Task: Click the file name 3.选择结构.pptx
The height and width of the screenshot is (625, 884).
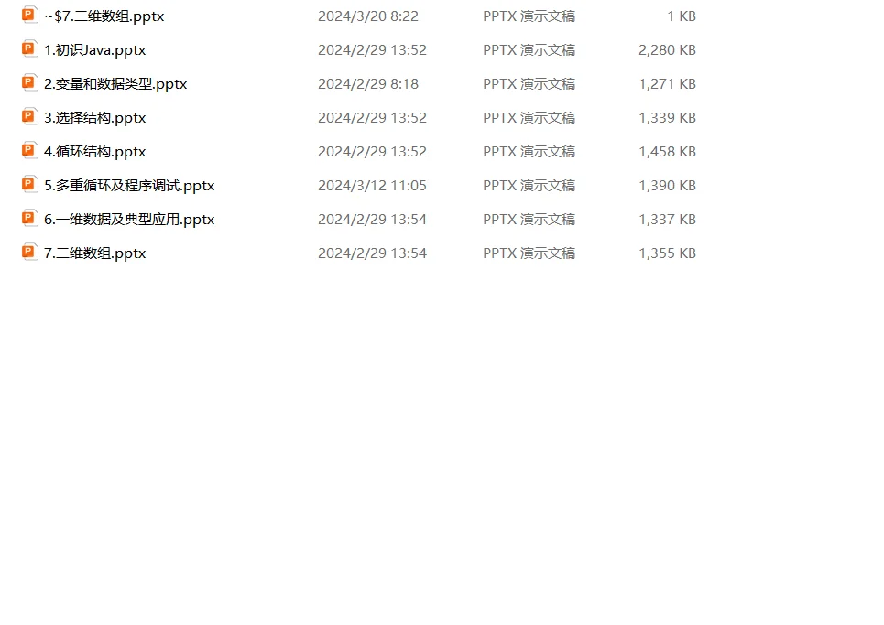Action: click(x=94, y=118)
